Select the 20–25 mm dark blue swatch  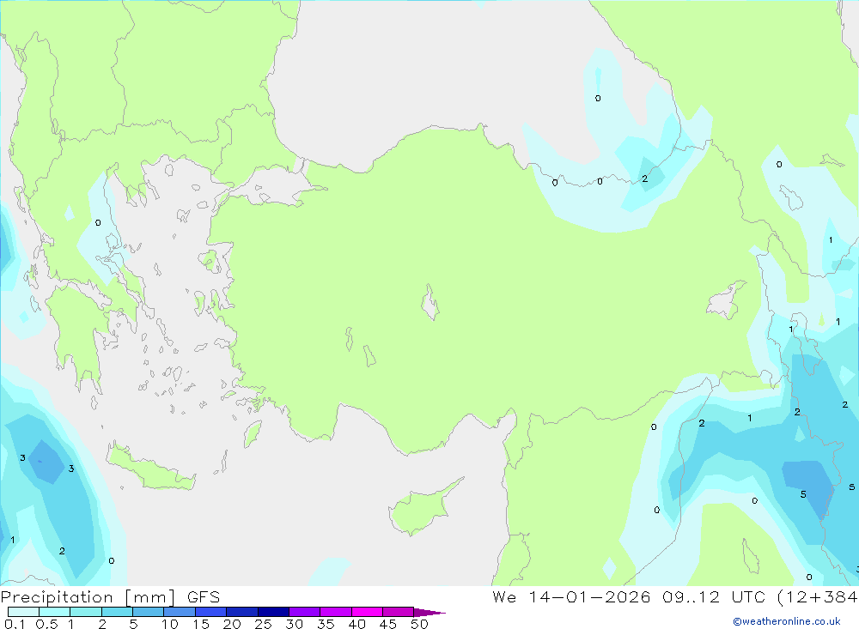pyautogui.click(x=242, y=612)
